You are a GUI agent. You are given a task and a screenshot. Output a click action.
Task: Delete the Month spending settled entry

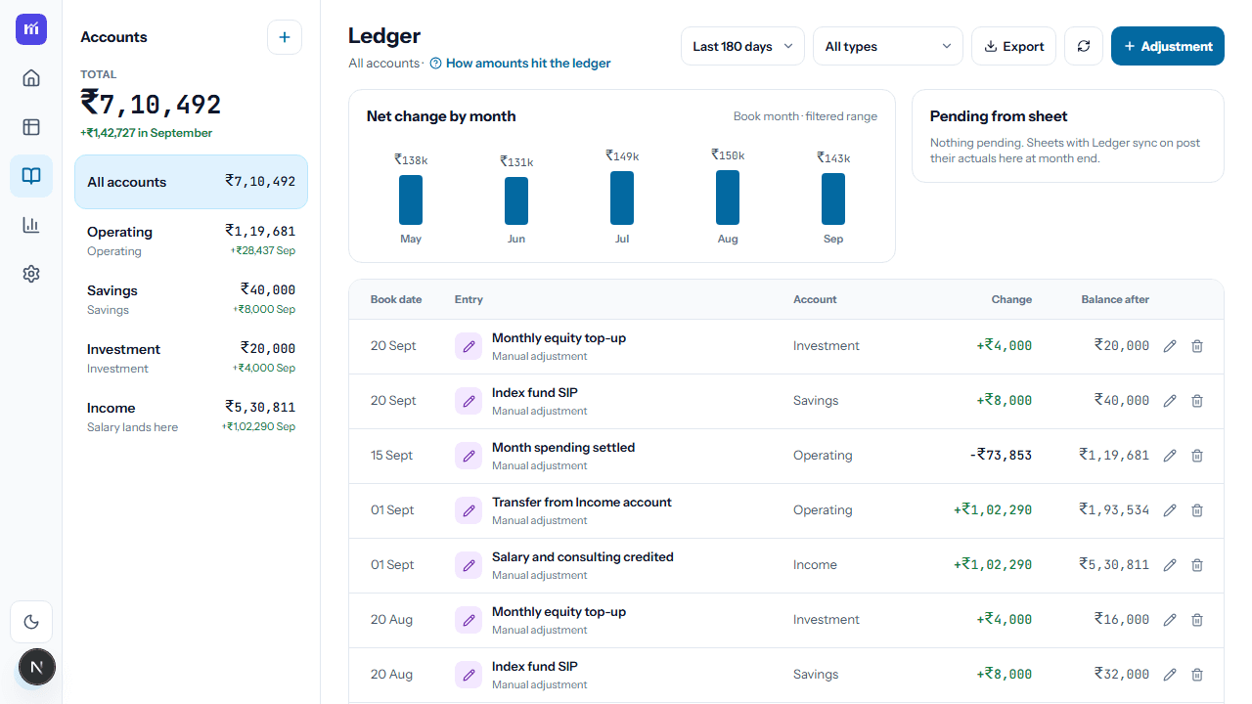[x=1197, y=456]
